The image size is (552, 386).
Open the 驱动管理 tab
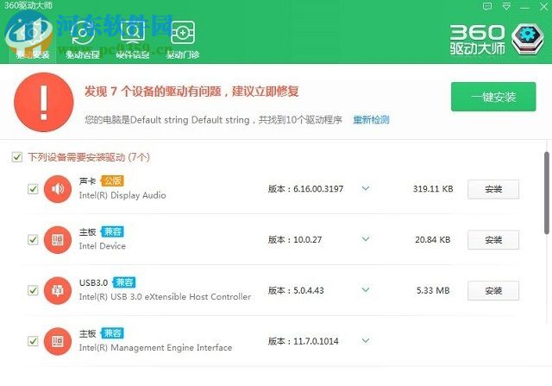(83, 40)
